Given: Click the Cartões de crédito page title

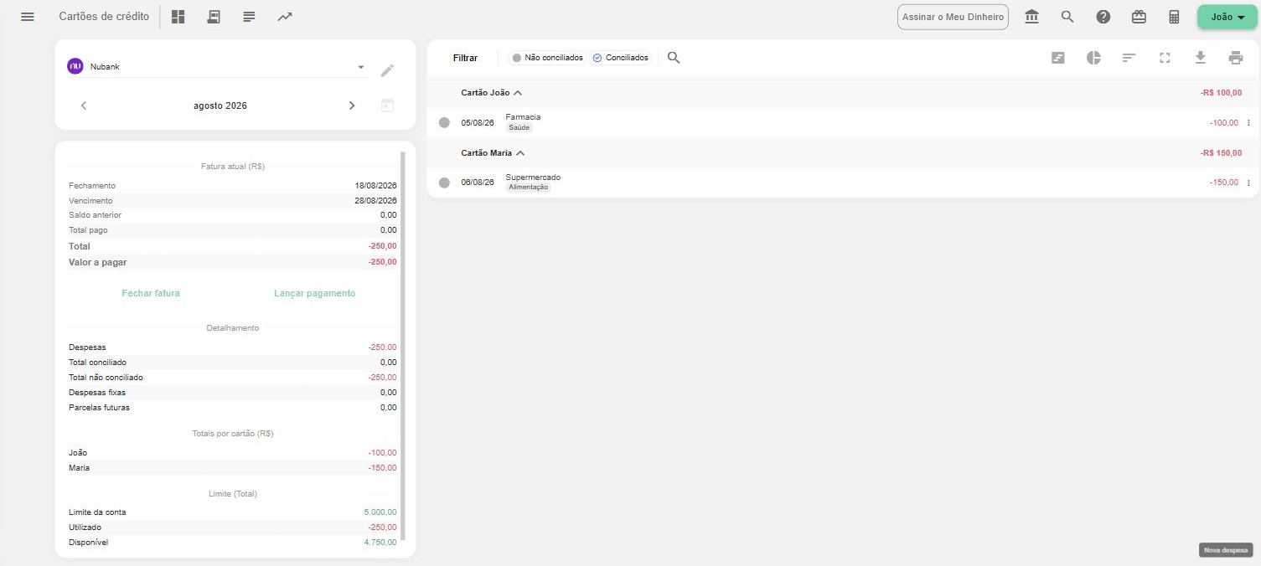Looking at the screenshot, I should (x=104, y=17).
